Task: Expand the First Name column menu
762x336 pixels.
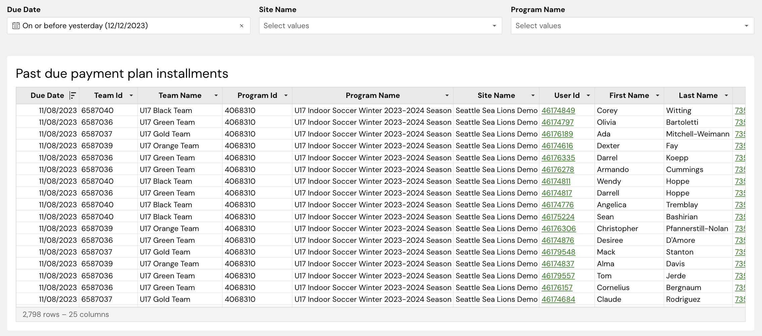Action: click(x=658, y=96)
